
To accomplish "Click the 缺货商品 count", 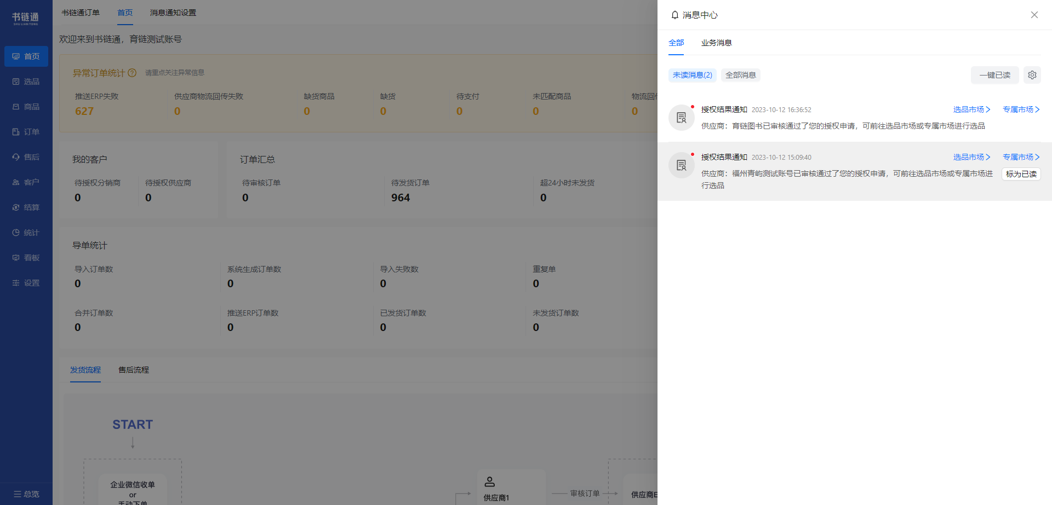I will pos(307,111).
